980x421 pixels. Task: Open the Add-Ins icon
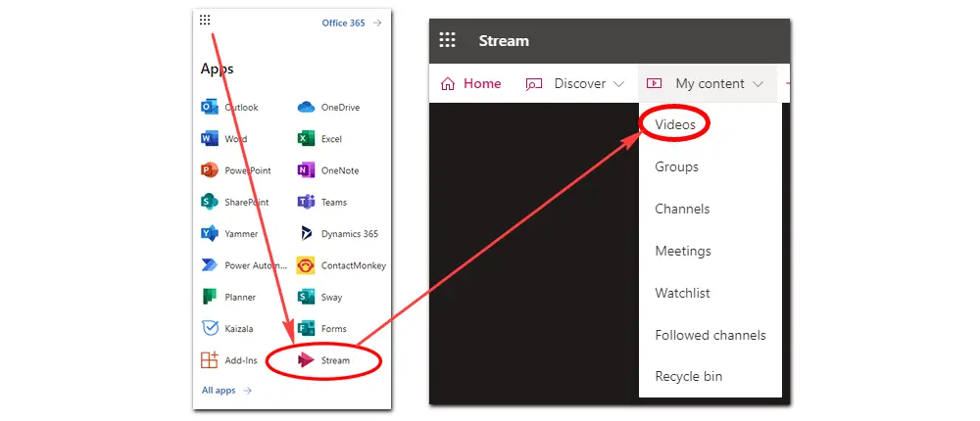coord(210,359)
